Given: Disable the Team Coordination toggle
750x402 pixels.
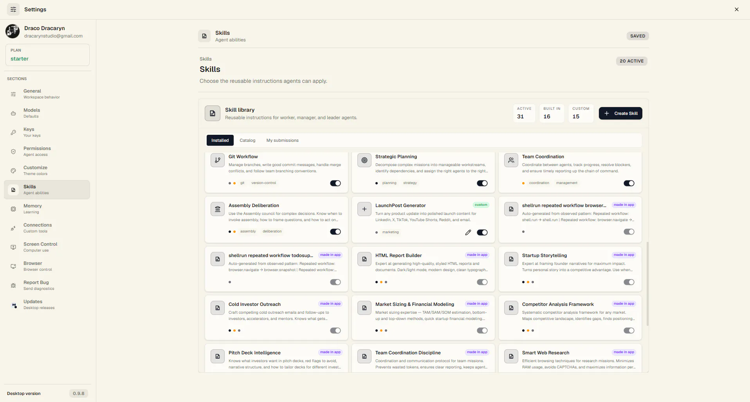Looking at the screenshot, I should tap(629, 183).
